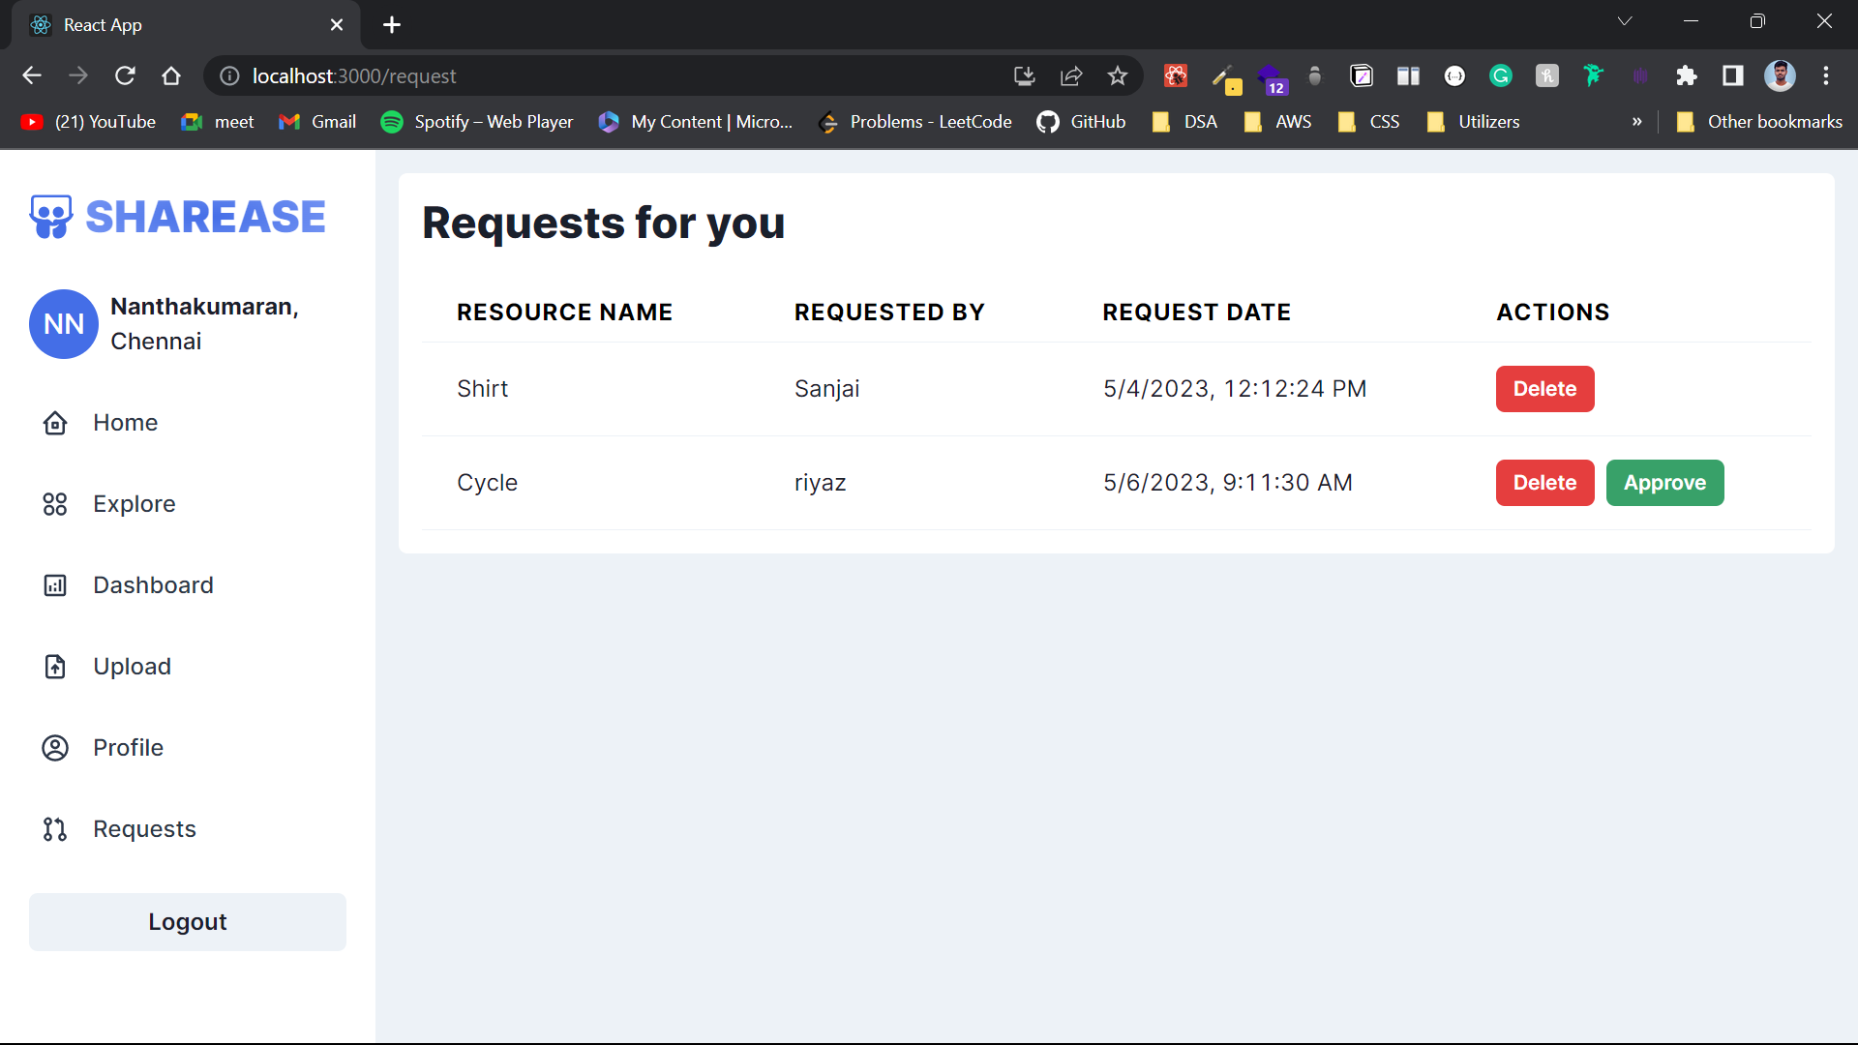This screenshot has height=1045, width=1858.
Task: Expand hidden bookmarks with double chevron
Action: 1636,122
